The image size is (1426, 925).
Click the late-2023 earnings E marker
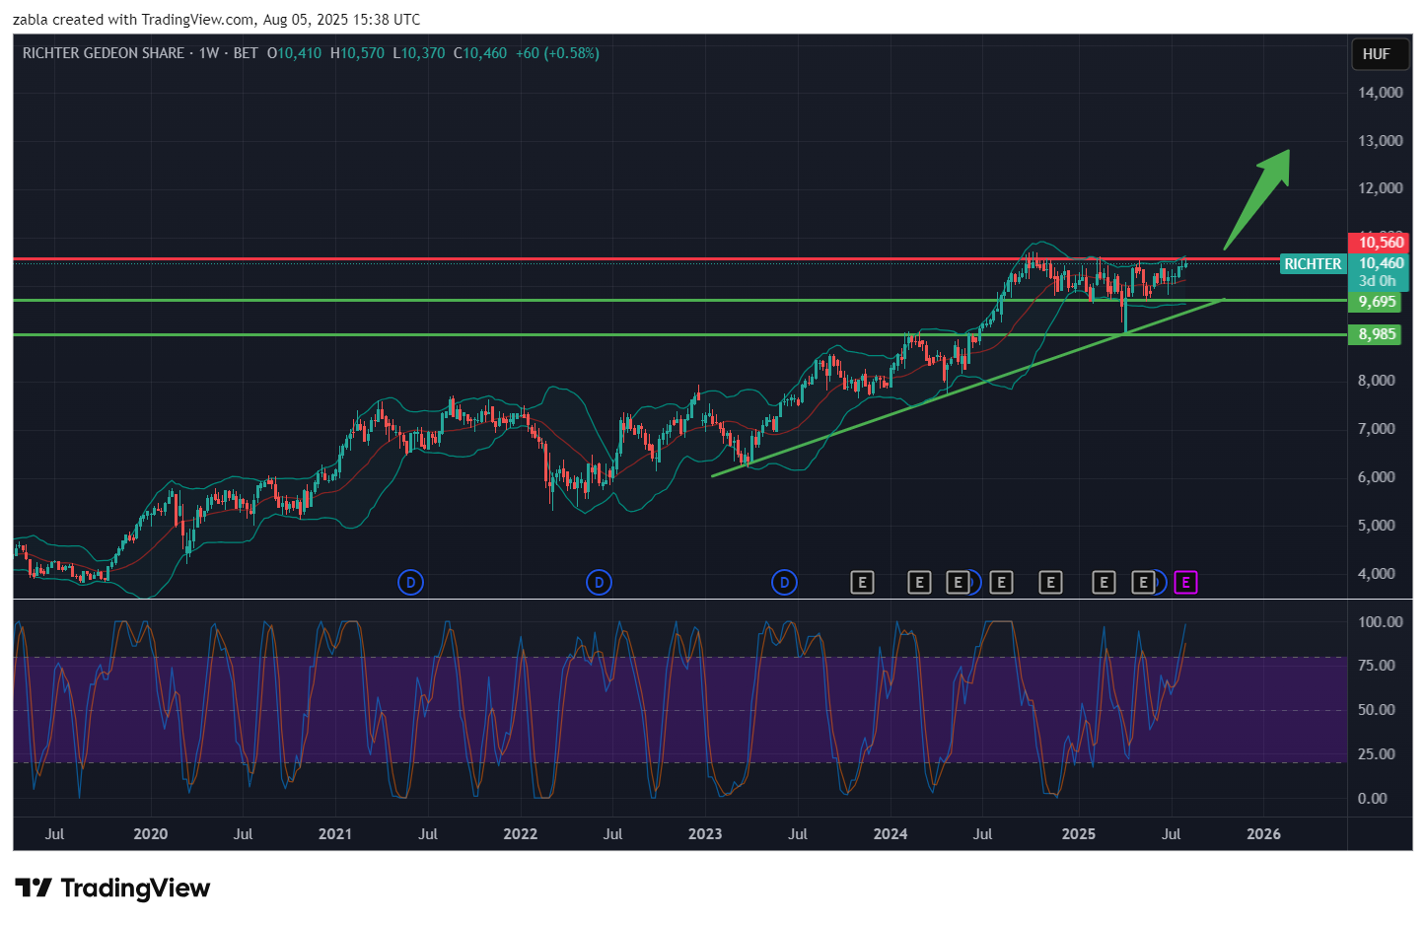click(x=862, y=583)
